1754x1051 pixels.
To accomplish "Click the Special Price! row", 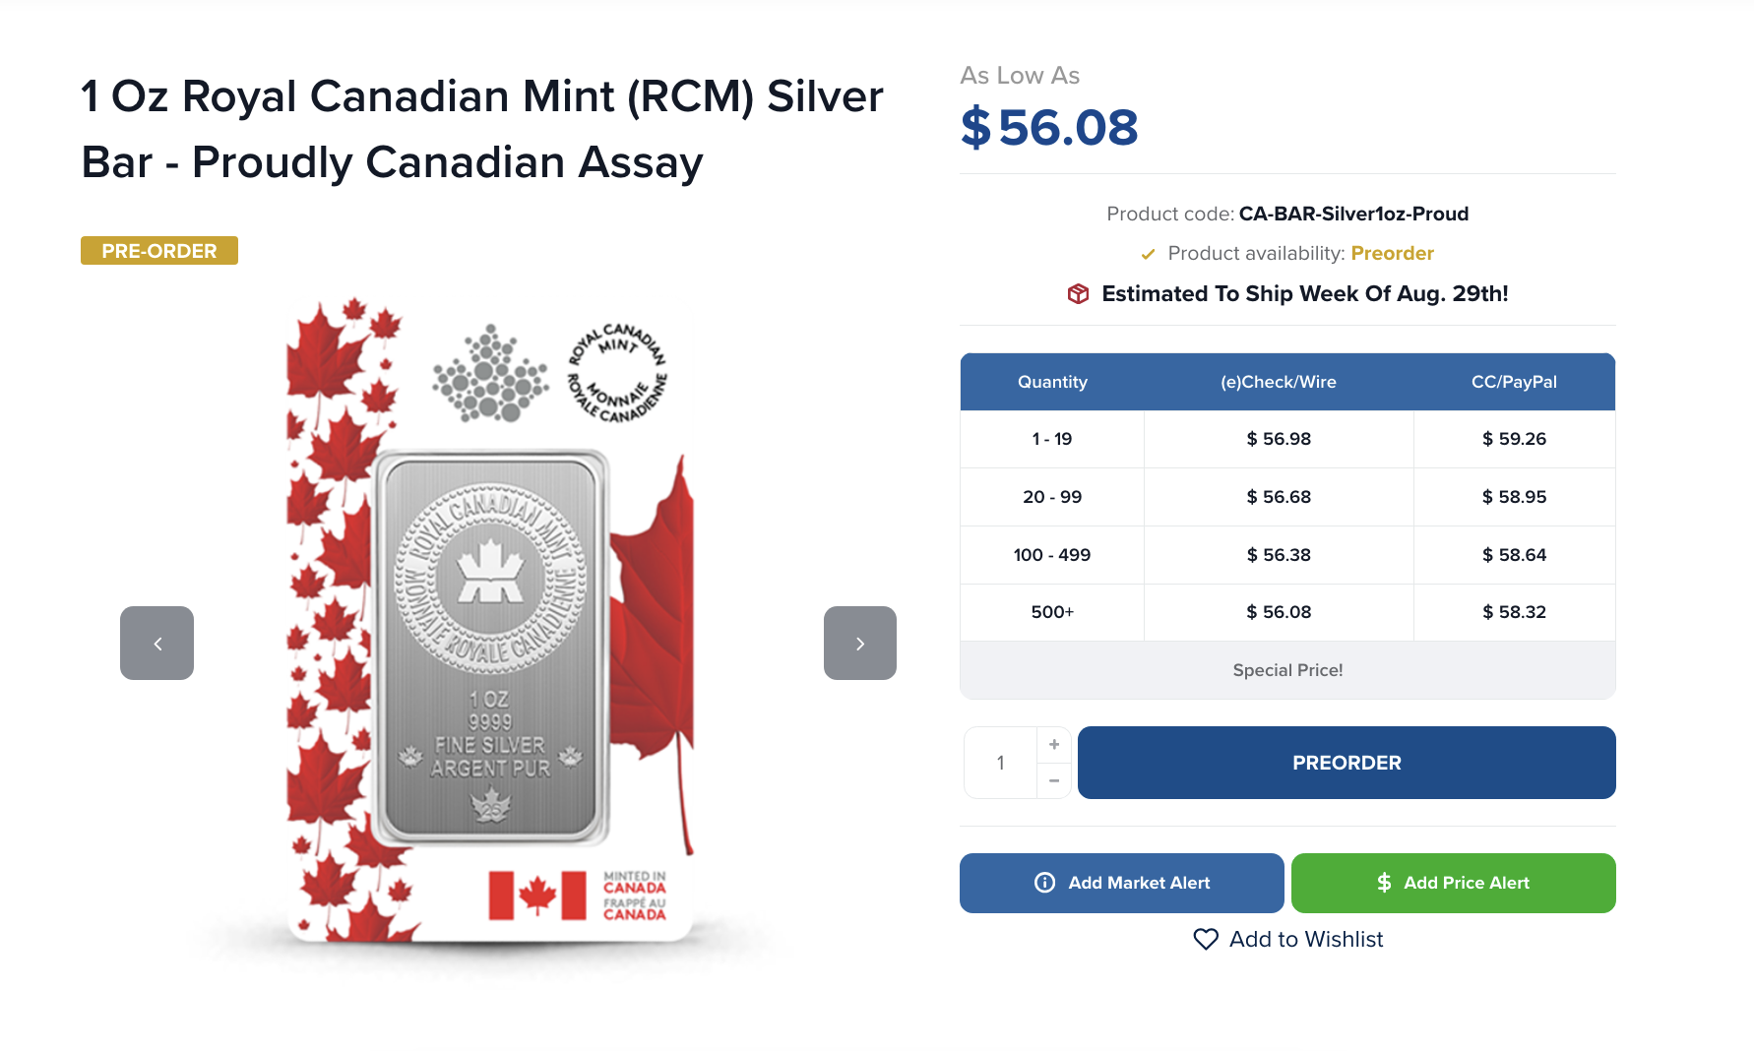I will 1287,670.
